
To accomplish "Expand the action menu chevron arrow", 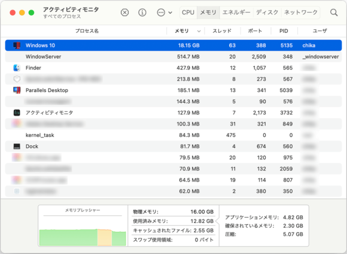I will click(x=170, y=13).
